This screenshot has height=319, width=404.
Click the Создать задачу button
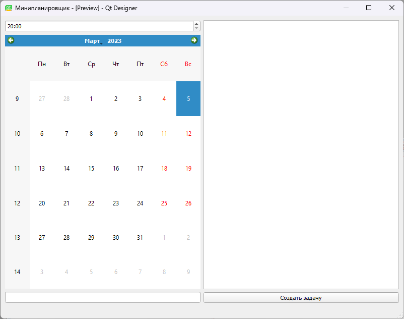pos(301,298)
